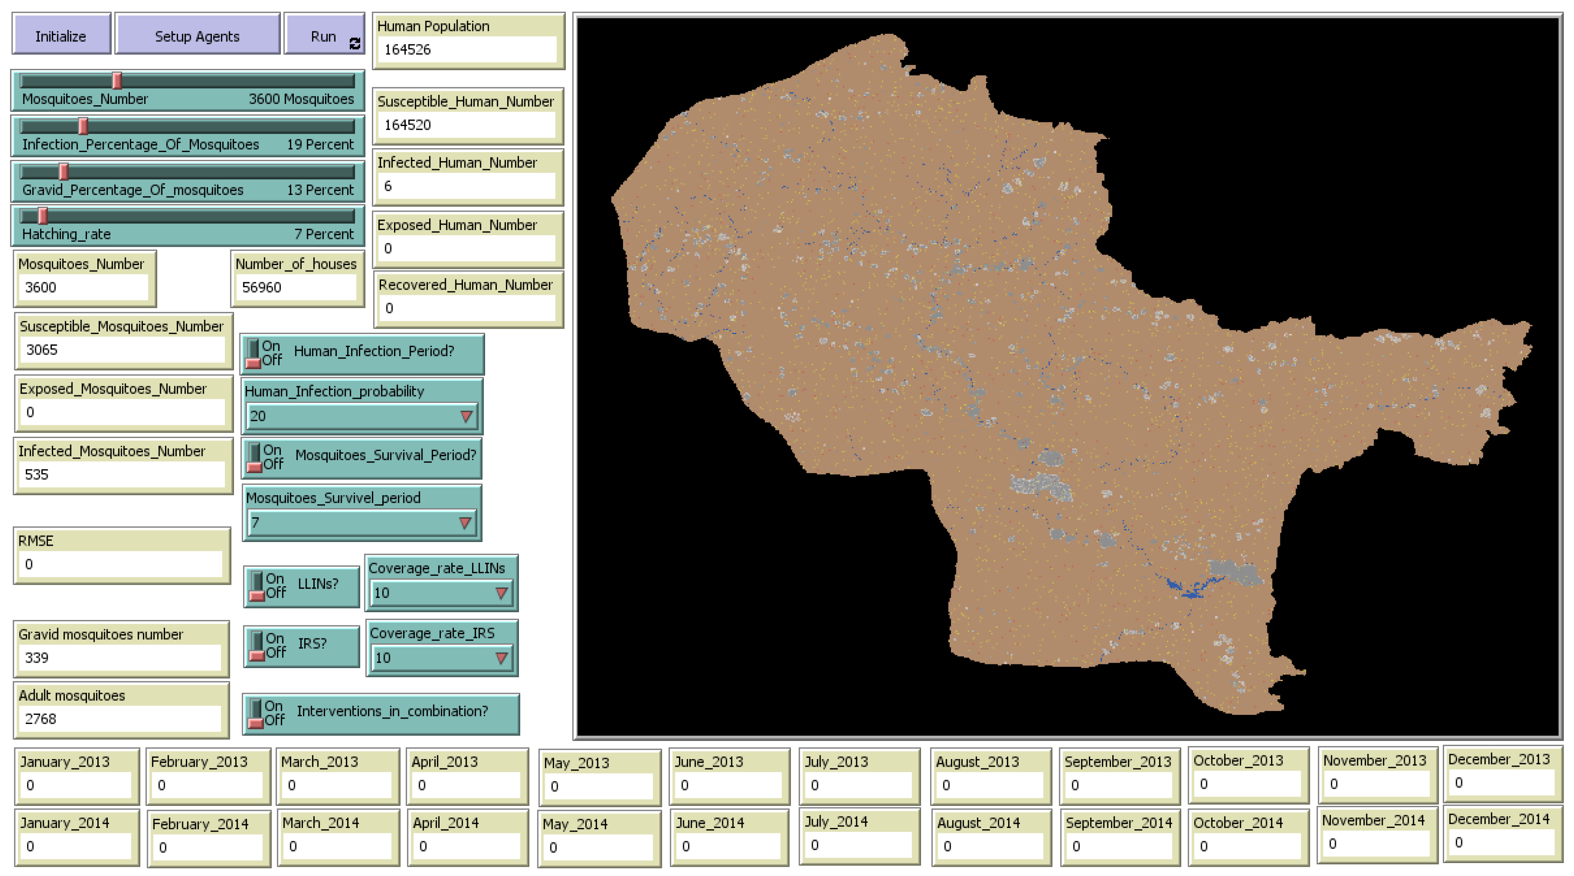Click the Gravid_Percentage_Of_mosquitoes slider handle
Viewport: 1574px width, 876px height.
click(64, 172)
